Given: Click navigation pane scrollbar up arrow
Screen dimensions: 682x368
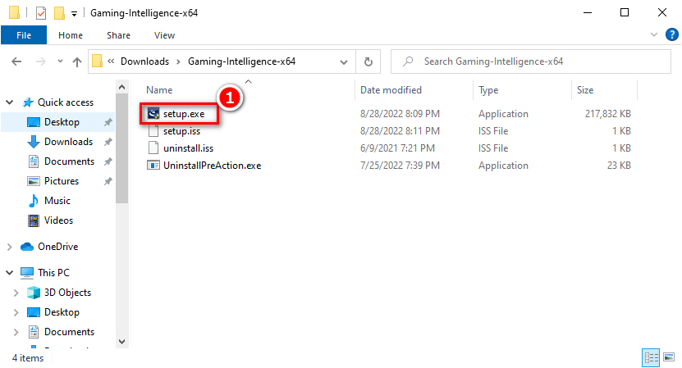Looking at the screenshot, I should 121,87.
